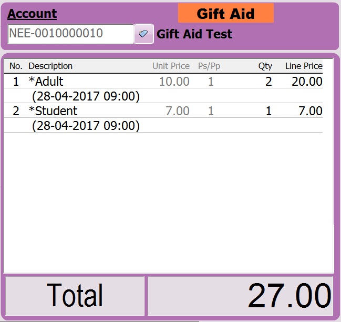Viewport: 341px width, 322px height.
Task: Select the *Student ticket line
Action: 163,110
